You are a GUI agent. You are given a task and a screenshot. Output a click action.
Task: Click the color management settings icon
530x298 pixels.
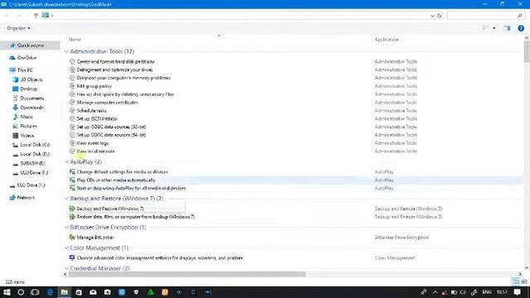[72, 257]
